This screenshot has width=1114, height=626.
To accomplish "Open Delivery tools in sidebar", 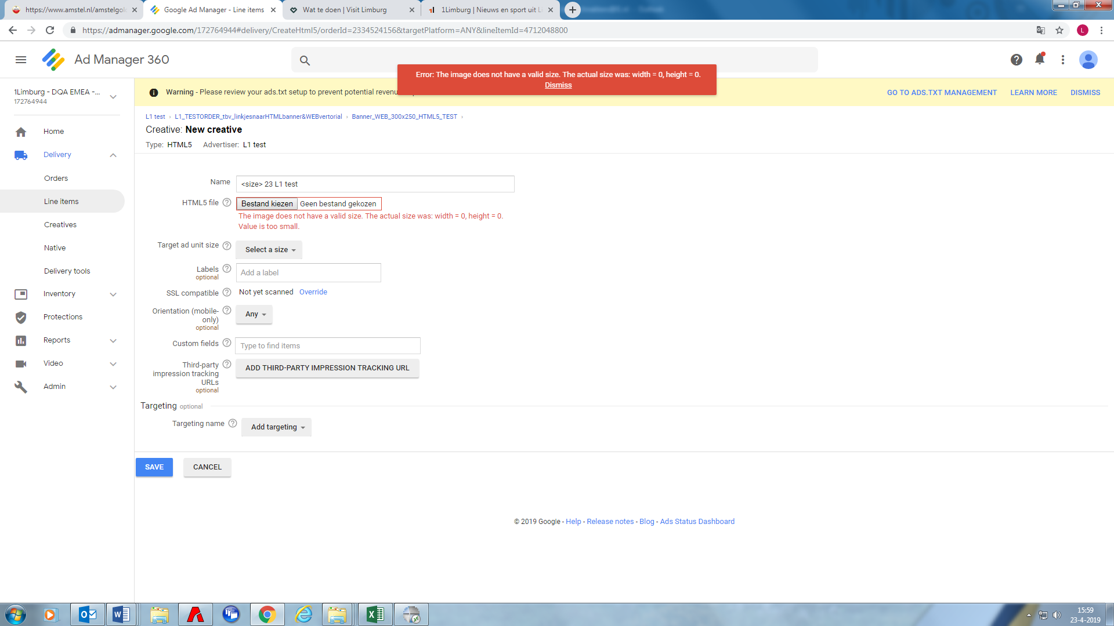I will (67, 271).
